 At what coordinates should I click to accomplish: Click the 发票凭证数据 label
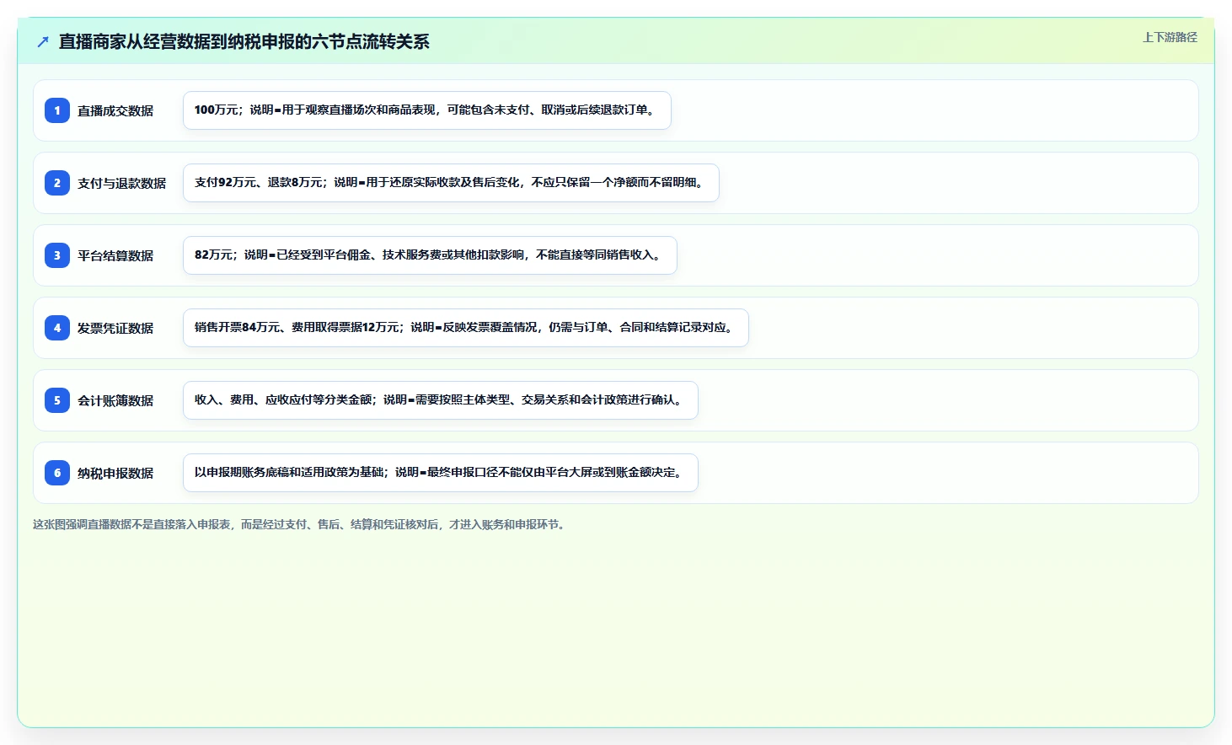tap(115, 328)
